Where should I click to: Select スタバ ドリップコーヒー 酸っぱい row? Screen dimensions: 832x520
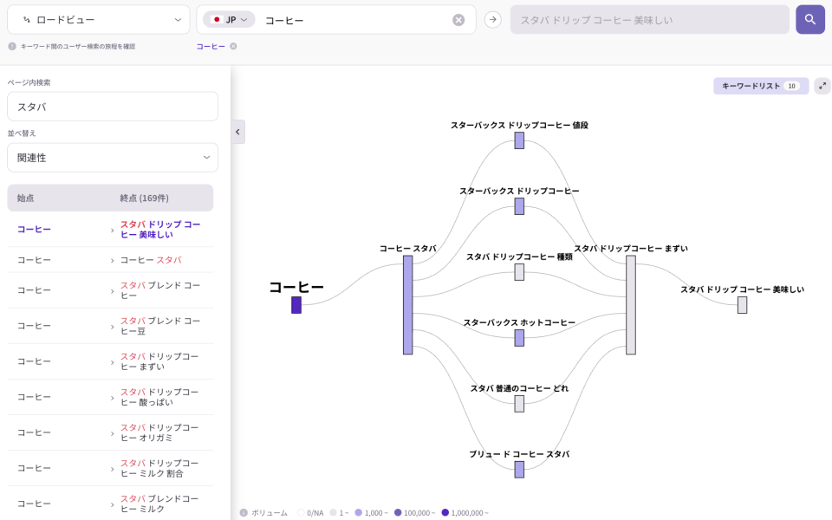coord(111,397)
